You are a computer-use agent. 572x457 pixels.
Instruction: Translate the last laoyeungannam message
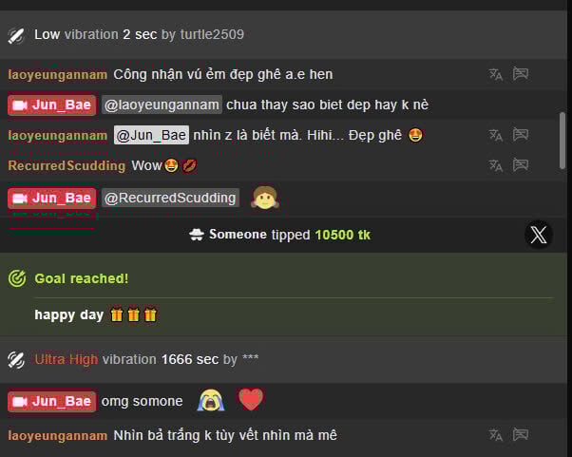(496, 435)
